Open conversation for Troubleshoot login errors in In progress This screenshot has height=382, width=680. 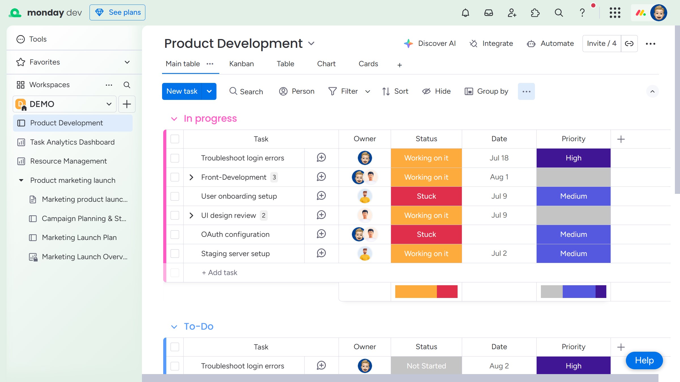tap(321, 158)
